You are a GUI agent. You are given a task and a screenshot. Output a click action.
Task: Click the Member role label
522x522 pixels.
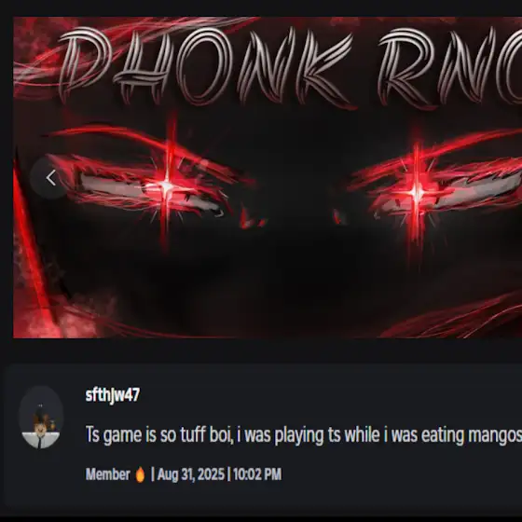pyautogui.click(x=108, y=474)
